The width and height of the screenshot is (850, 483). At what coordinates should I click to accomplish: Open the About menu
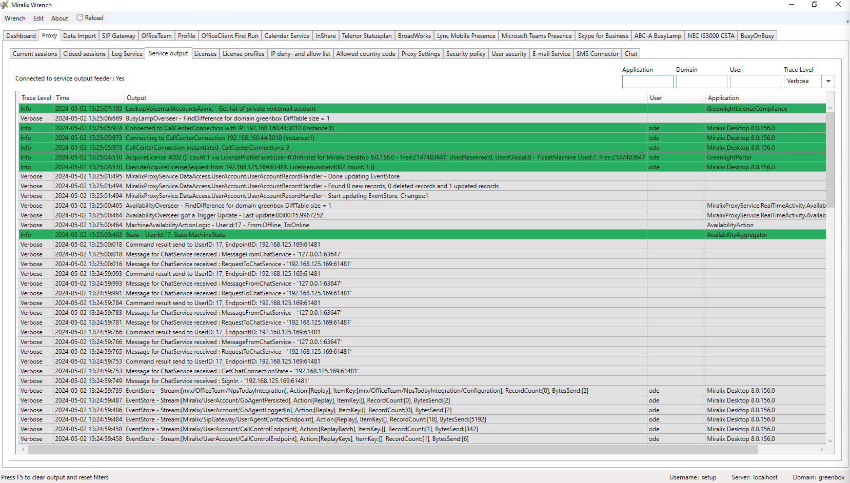tap(60, 18)
